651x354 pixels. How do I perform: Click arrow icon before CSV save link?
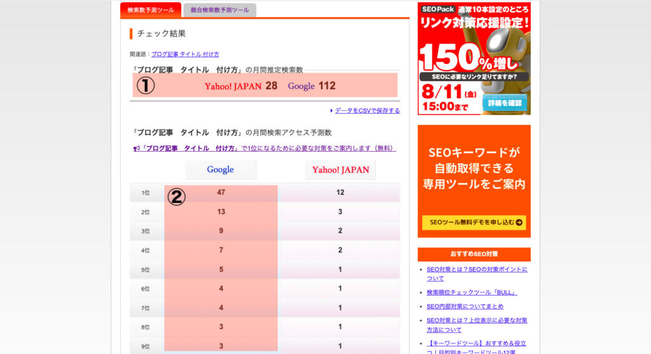point(331,110)
